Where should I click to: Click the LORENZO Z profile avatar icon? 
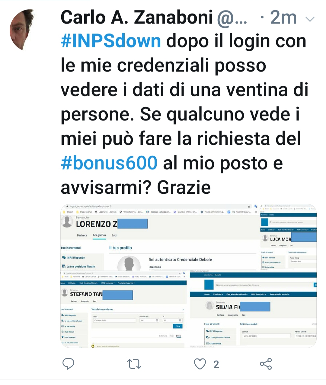(67, 222)
